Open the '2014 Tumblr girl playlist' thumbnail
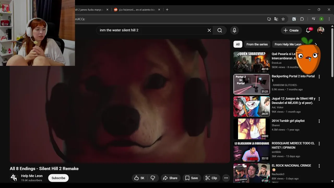Viewport: 334px width, 188px height. click(x=252, y=129)
